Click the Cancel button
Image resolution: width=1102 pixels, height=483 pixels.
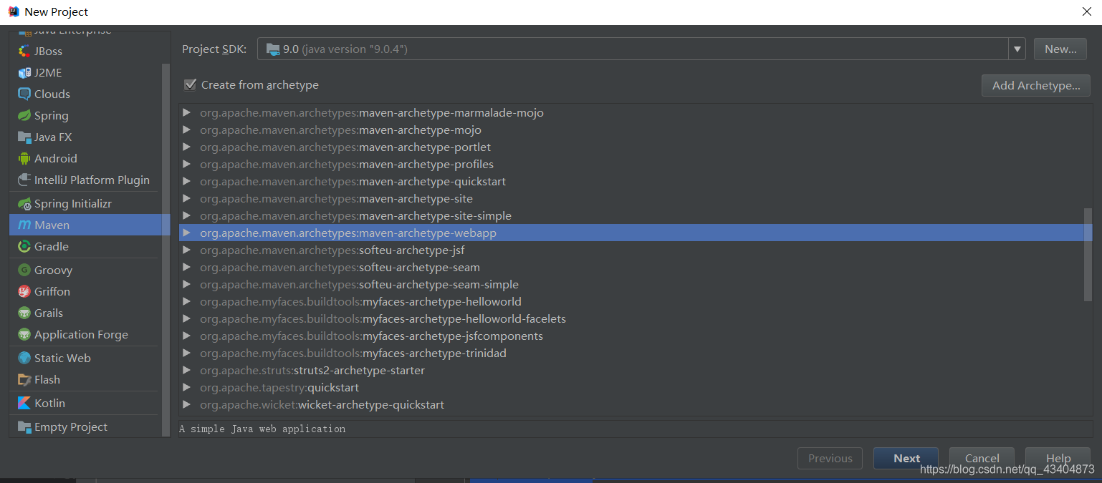coord(982,458)
